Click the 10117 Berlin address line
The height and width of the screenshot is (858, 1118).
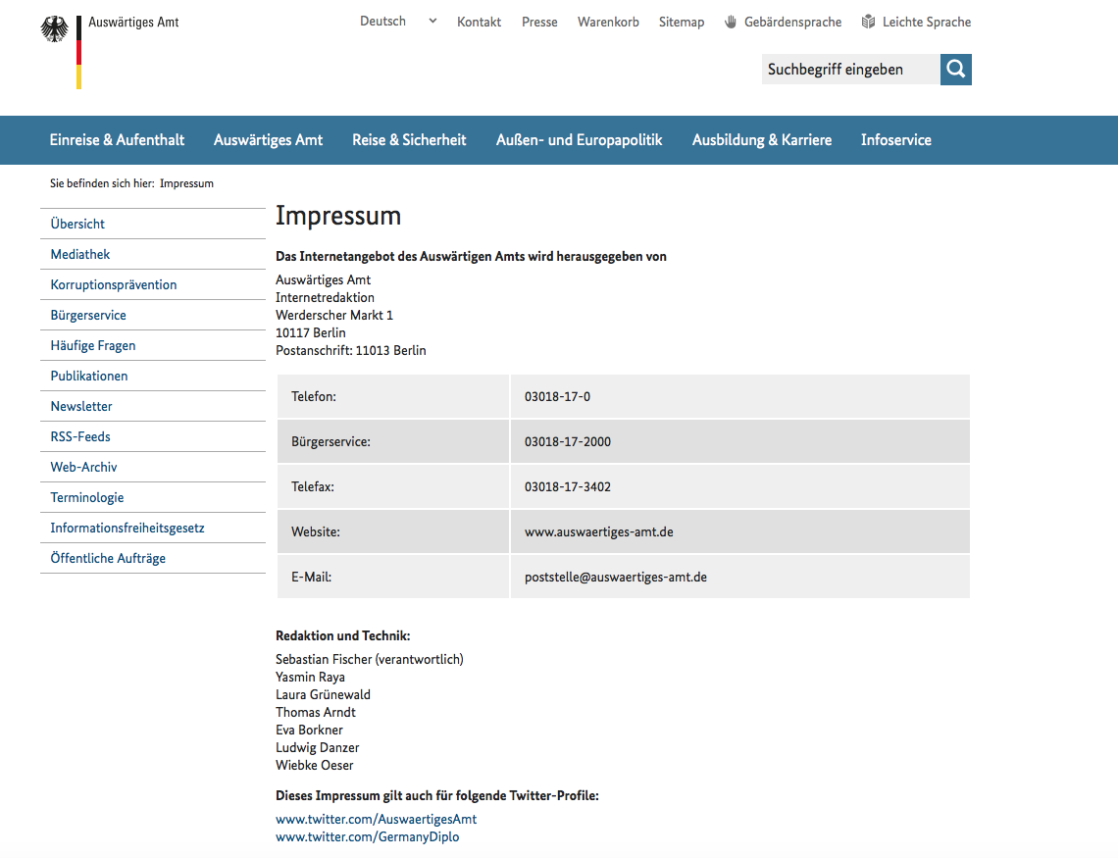[311, 332]
